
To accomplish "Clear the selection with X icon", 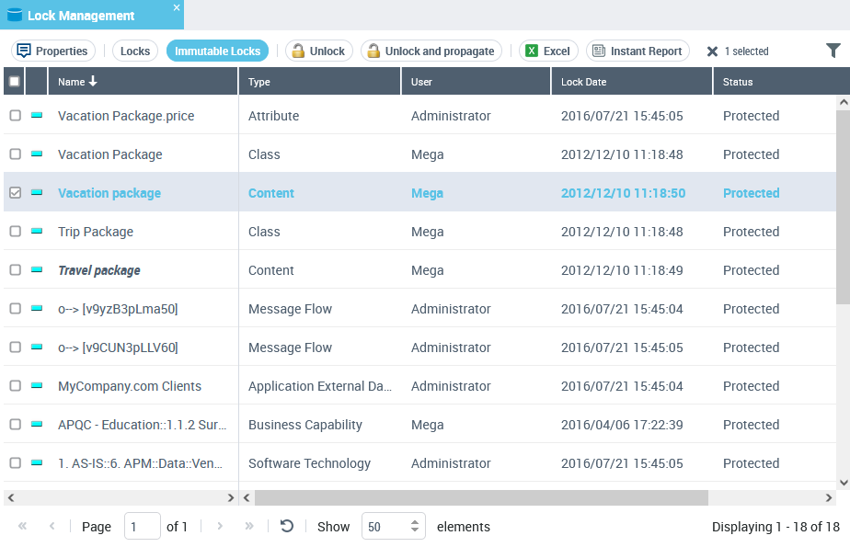I will point(712,51).
